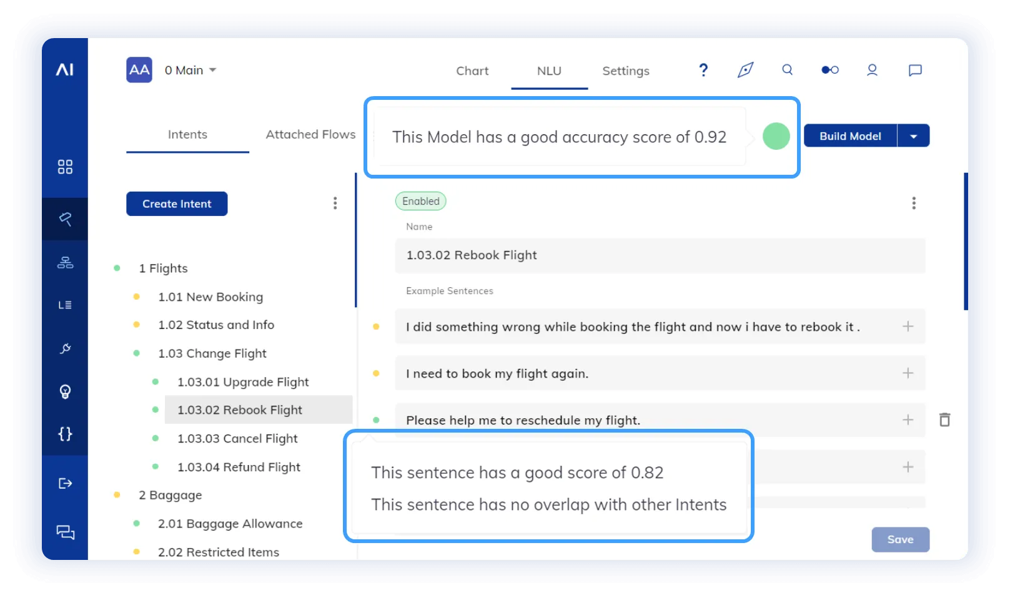The width and height of the screenshot is (1010, 598).
Task: Select the Intents tab
Action: pyautogui.click(x=187, y=134)
